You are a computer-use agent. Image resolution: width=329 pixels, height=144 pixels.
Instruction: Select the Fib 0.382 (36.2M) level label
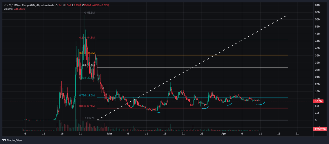[x=87, y=53]
